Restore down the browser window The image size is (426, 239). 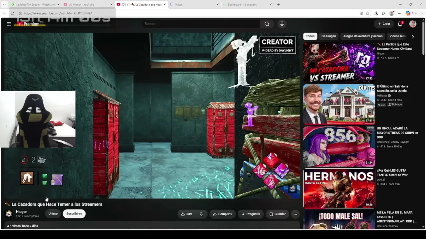pos(410,5)
